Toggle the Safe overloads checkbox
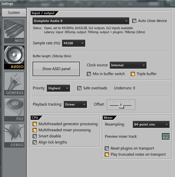Viewport: 175px width, 177px height. (x=79, y=88)
